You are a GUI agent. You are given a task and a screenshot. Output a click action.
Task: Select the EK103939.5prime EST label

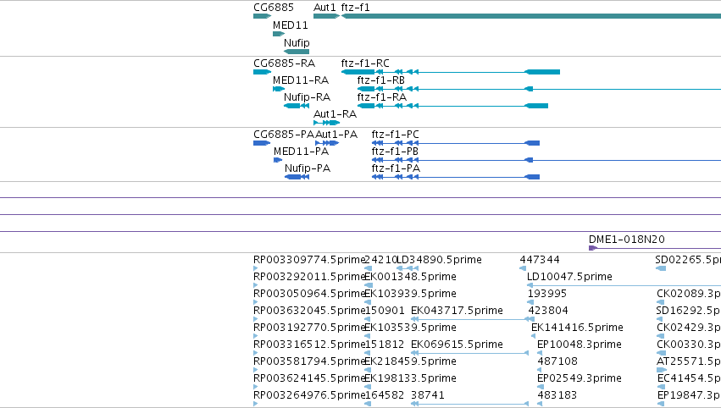[x=410, y=294]
